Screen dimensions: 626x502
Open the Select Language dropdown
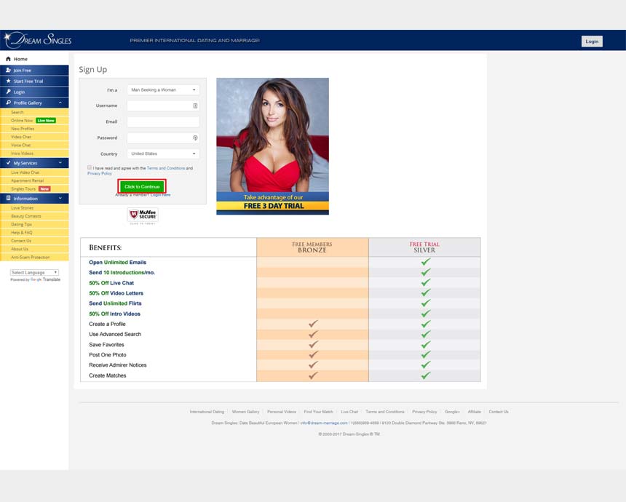[34, 273]
